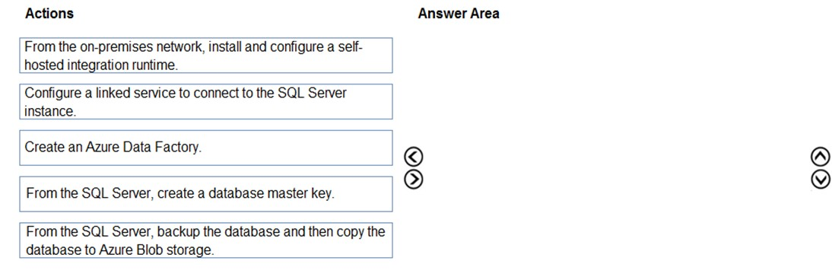Screen dimensions: 832x280
Task: Highlight the step mentioning the SQL Server instance
Action: pos(206,101)
